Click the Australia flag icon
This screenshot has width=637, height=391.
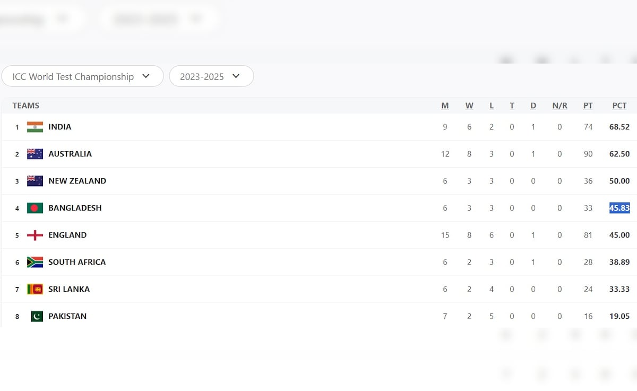[35, 154]
